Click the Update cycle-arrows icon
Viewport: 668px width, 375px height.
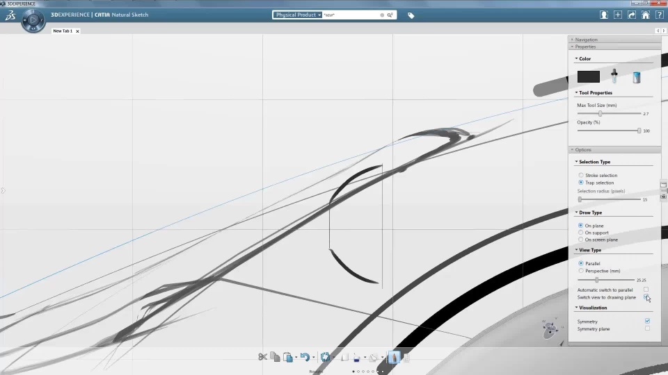[x=326, y=357]
